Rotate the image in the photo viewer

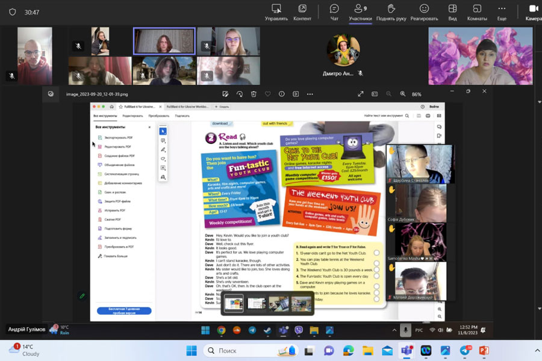240,94
